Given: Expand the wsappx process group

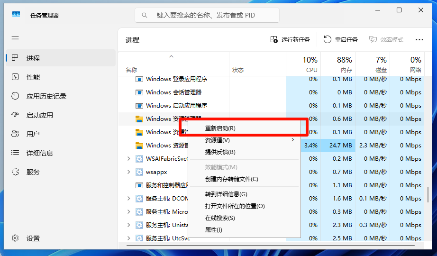Looking at the screenshot, I should 128,172.
